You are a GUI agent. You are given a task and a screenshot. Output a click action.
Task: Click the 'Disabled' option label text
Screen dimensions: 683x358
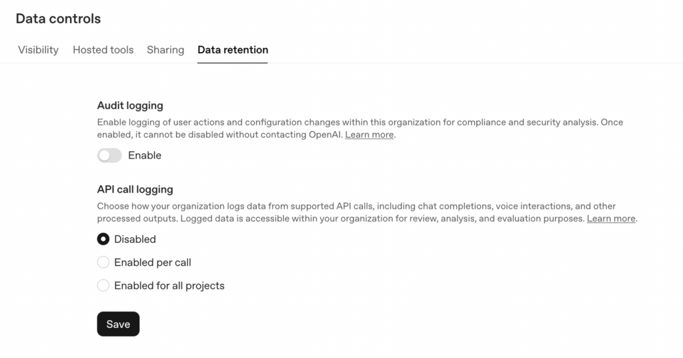point(135,239)
